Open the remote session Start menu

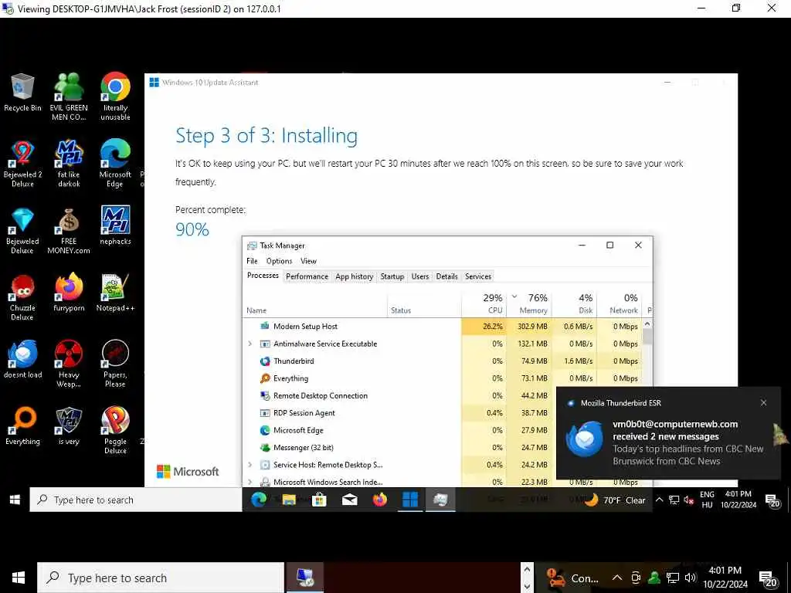[15, 500]
